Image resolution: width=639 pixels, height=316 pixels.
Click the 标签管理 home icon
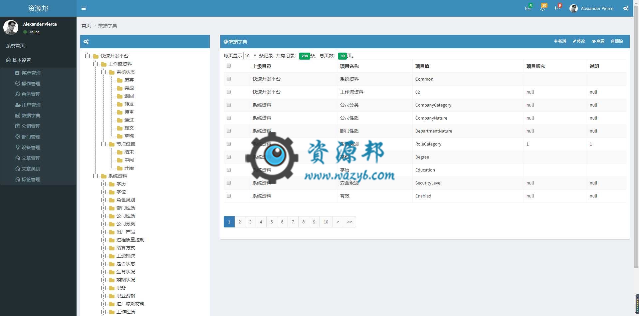pyautogui.click(x=18, y=179)
